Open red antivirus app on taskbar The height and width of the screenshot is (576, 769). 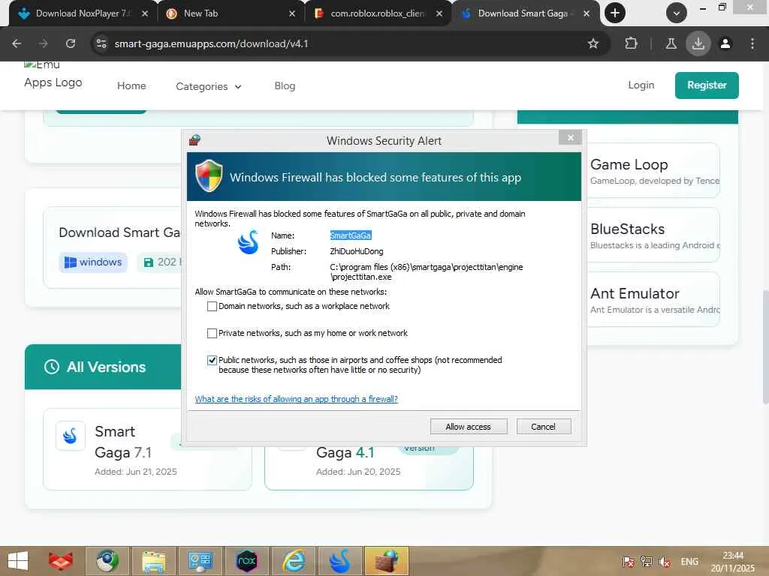point(60,561)
